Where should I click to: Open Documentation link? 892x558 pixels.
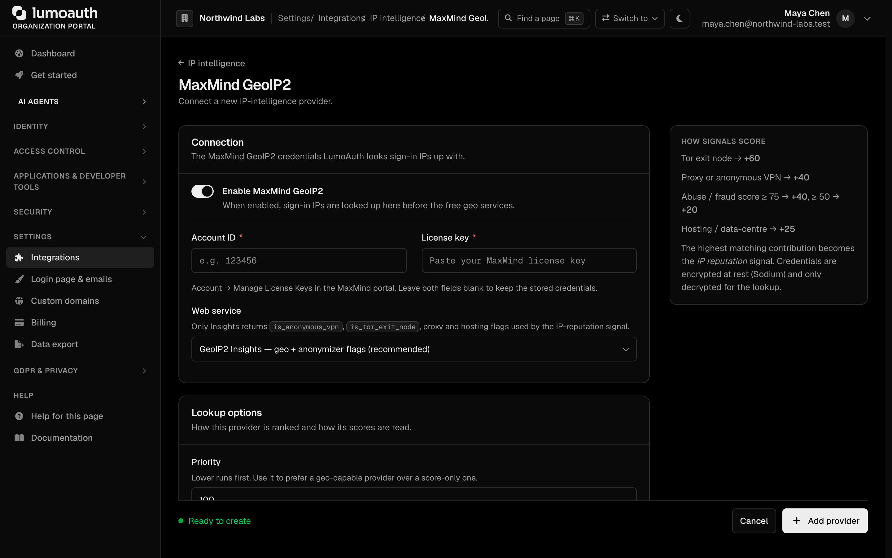80,438
